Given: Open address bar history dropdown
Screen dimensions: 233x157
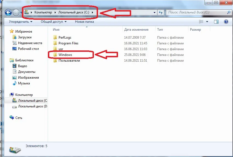Looking at the screenshot, I should coord(154,13).
